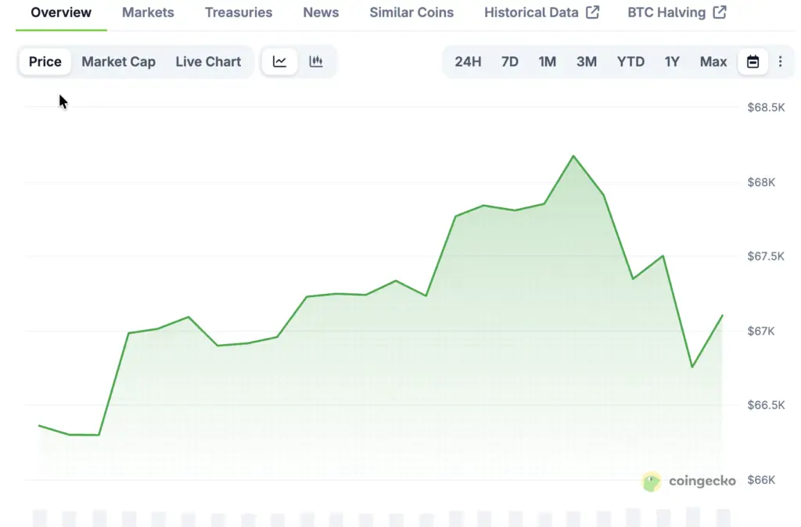Image resolution: width=801 pixels, height=527 pixels.
Task: Click the price peak on the chart line
Action: coord(573,156)
